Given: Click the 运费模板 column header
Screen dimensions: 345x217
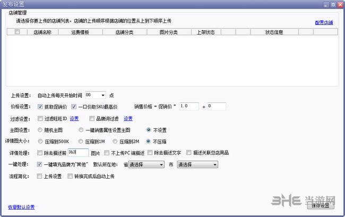Looking at the screenshot, I should 80,32.
